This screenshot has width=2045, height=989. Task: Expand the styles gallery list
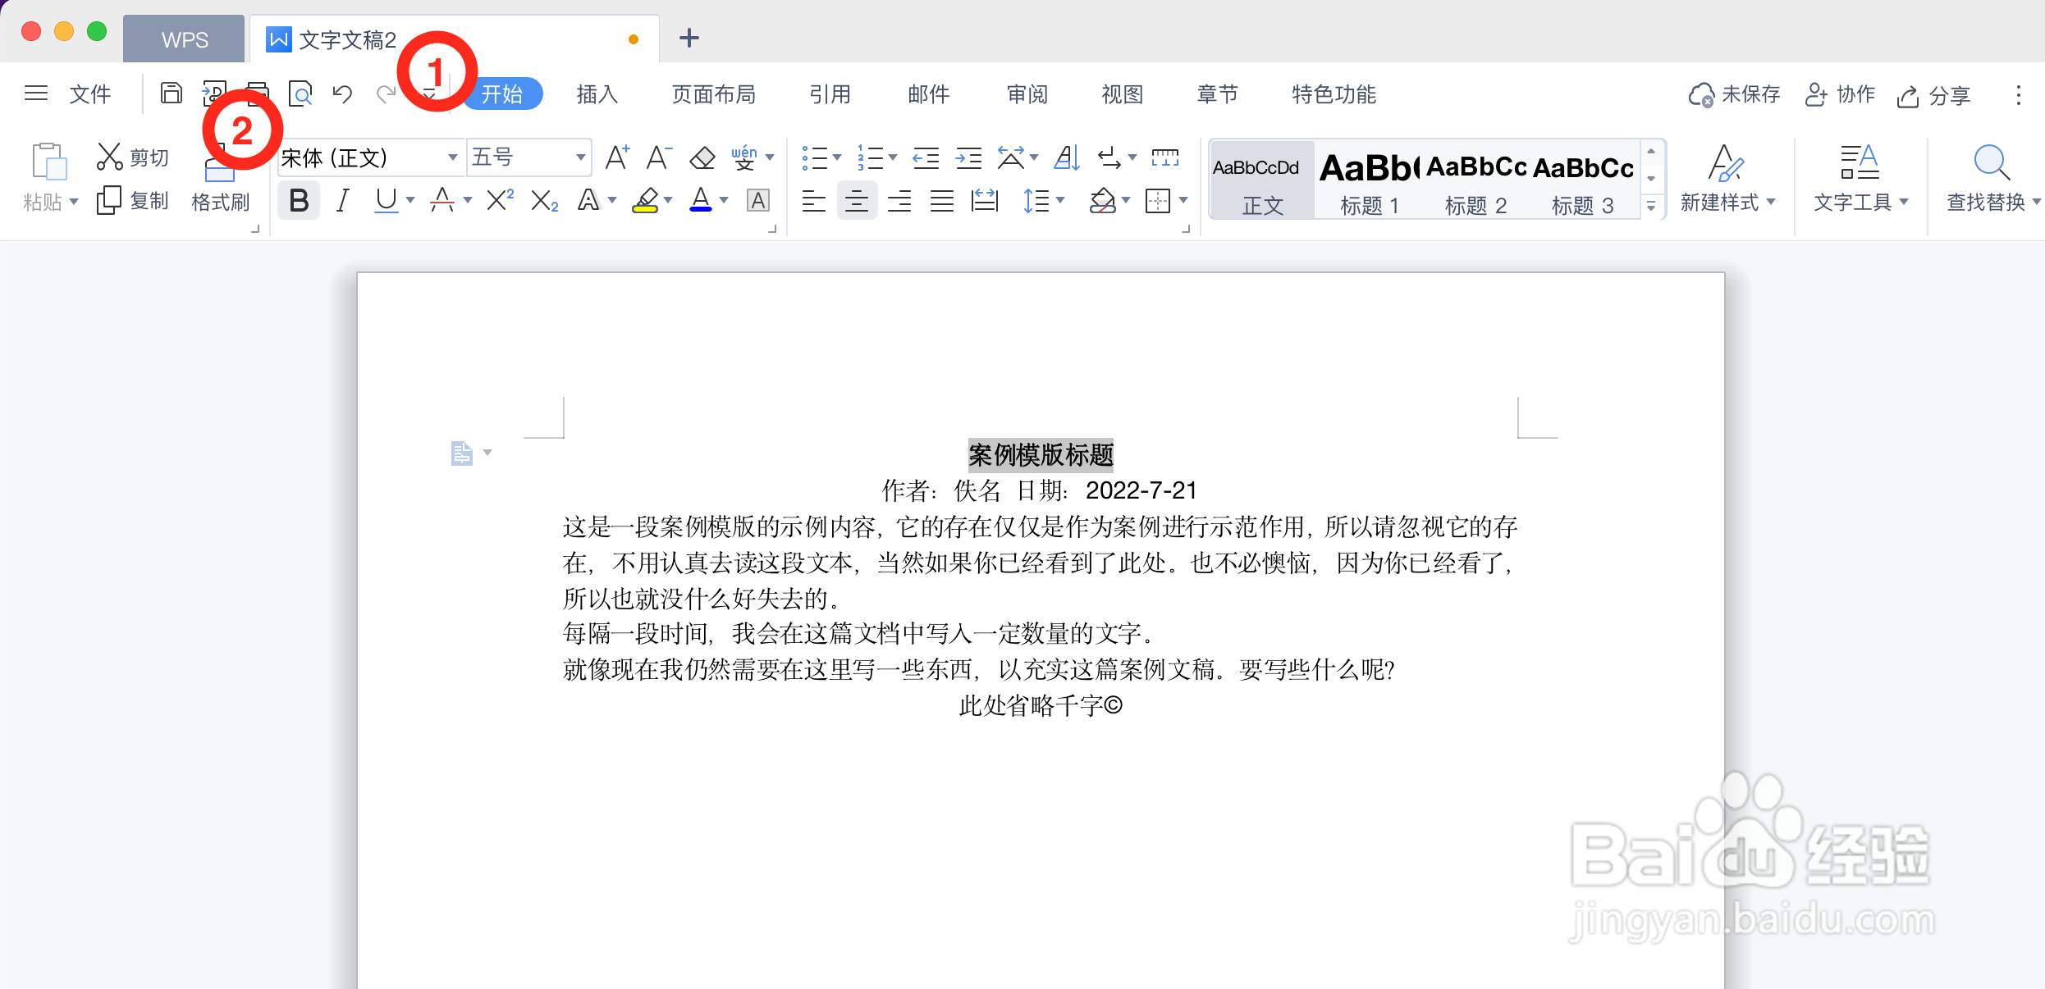tap(1651, 206)
